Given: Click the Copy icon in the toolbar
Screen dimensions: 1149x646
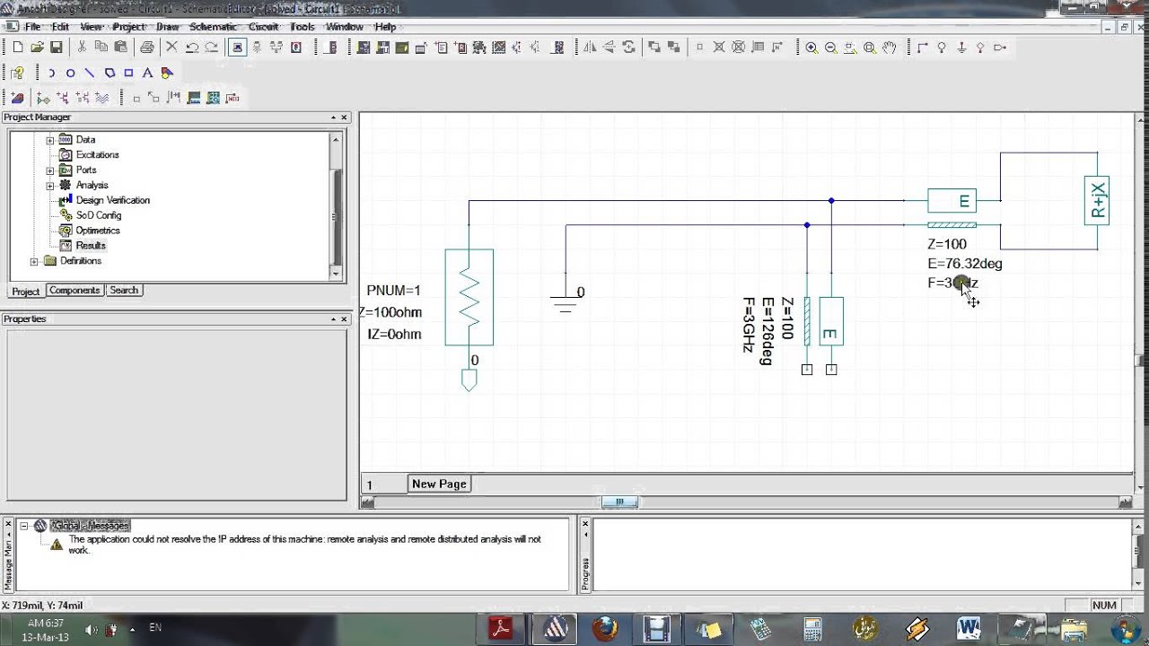Looking at the screenshot, I should point(101,48).
